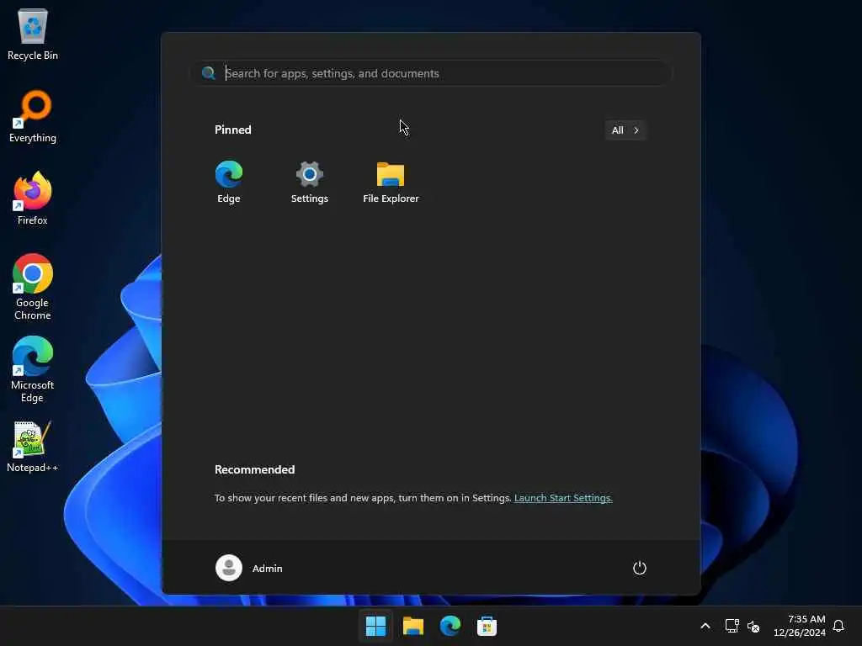Open the notification bell
Image resolution: width=862 pixels, height=646 pixels.
tap(839, 626)
